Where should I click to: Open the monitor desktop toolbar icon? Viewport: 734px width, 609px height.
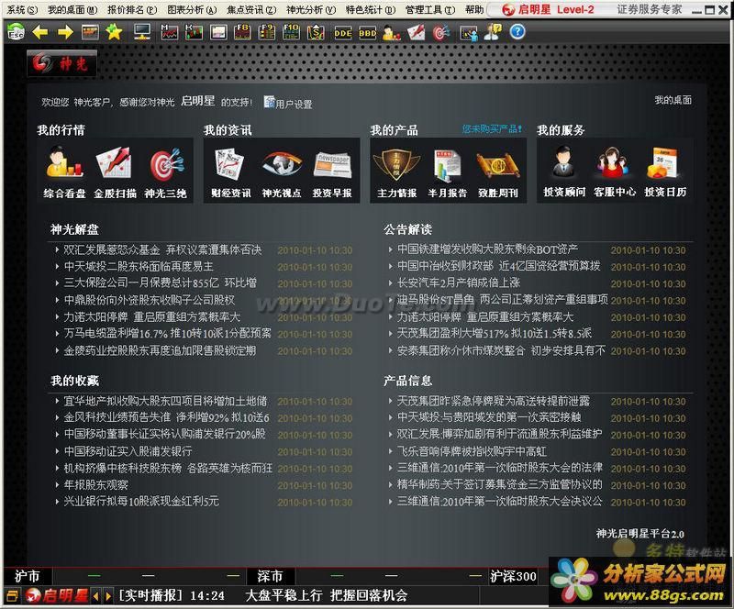point(142,32)
